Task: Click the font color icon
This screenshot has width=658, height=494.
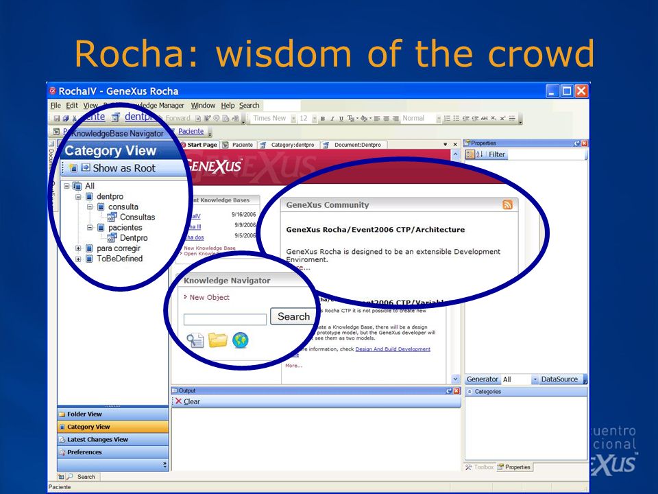Action: [x=351, y=119]
